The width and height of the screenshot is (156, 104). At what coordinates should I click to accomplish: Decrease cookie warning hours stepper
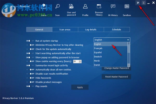pos(80,62)
